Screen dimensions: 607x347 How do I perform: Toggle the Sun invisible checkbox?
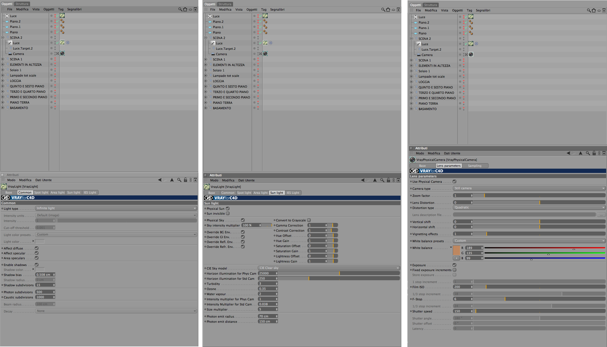228,213
